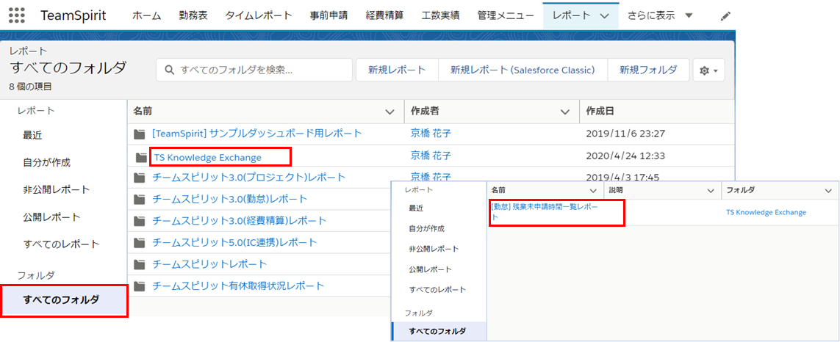The image size is (840, 342).
Task: Expand the レポート tab chevron
Action: click(604, 16)
